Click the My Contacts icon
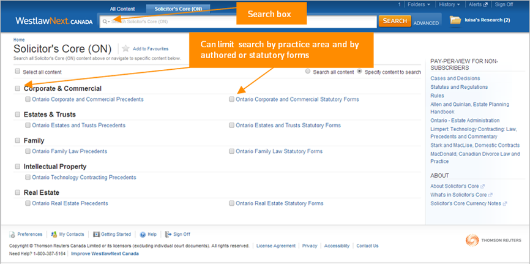 click(x=54, y=234)
